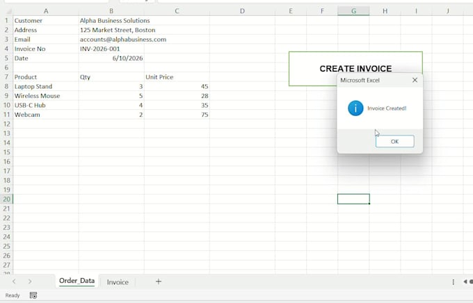Click the 'Ready' status bar text

pos(13,295)
